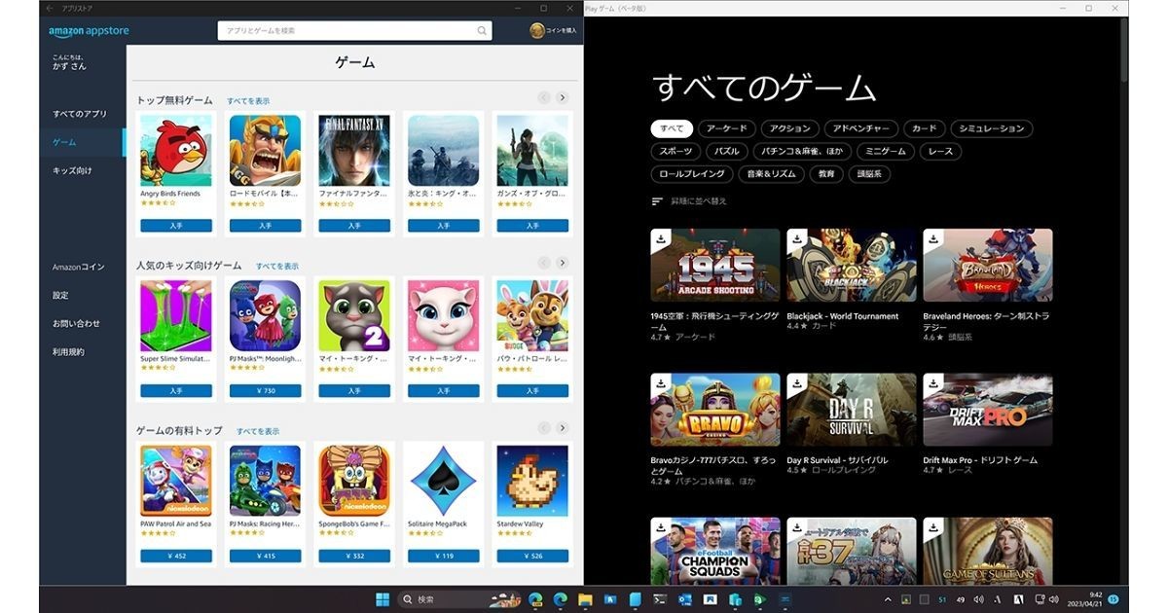This screenshot has width=1168, height=613.
Task: Click the back arrow in Appstore title bar
Action: 50,8
